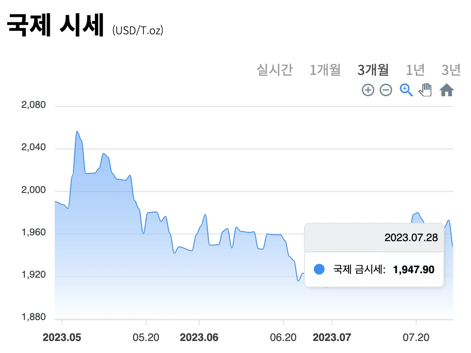Click the blue dot in the tooltip
This screenshot has height=353, width=471.
[319, 269]
